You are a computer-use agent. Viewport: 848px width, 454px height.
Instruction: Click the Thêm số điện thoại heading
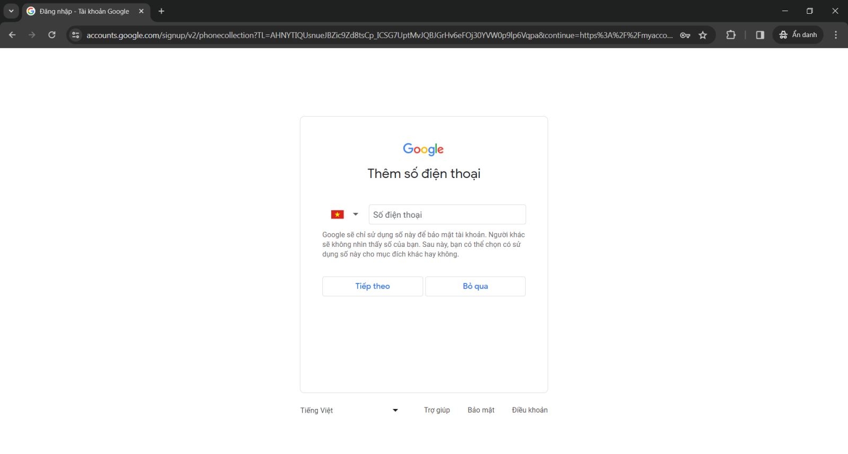click(x=424, y=174)
